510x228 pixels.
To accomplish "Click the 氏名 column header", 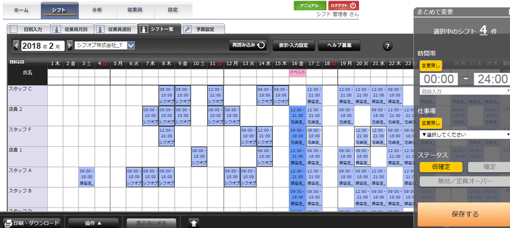I will point(28,74).
